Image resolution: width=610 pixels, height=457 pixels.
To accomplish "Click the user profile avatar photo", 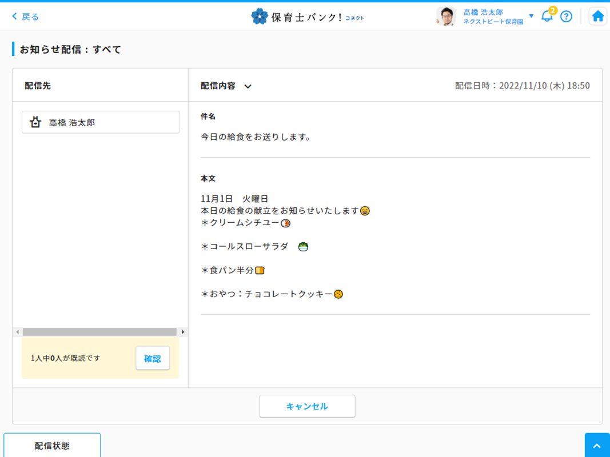I will tap(446, 17).
